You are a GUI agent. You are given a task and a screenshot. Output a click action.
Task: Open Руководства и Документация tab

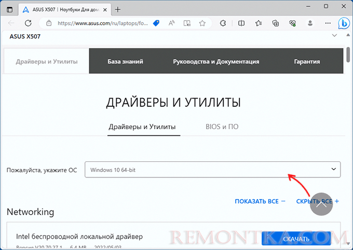[216, 61]
